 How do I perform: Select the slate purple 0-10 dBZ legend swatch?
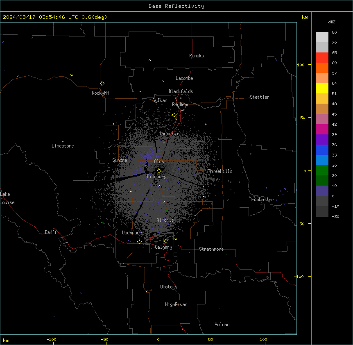pyautogui.click(x=322, y=191)
